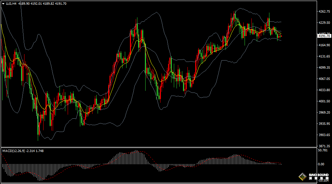Click the 3969.20 price axis label

pos(324,113)
